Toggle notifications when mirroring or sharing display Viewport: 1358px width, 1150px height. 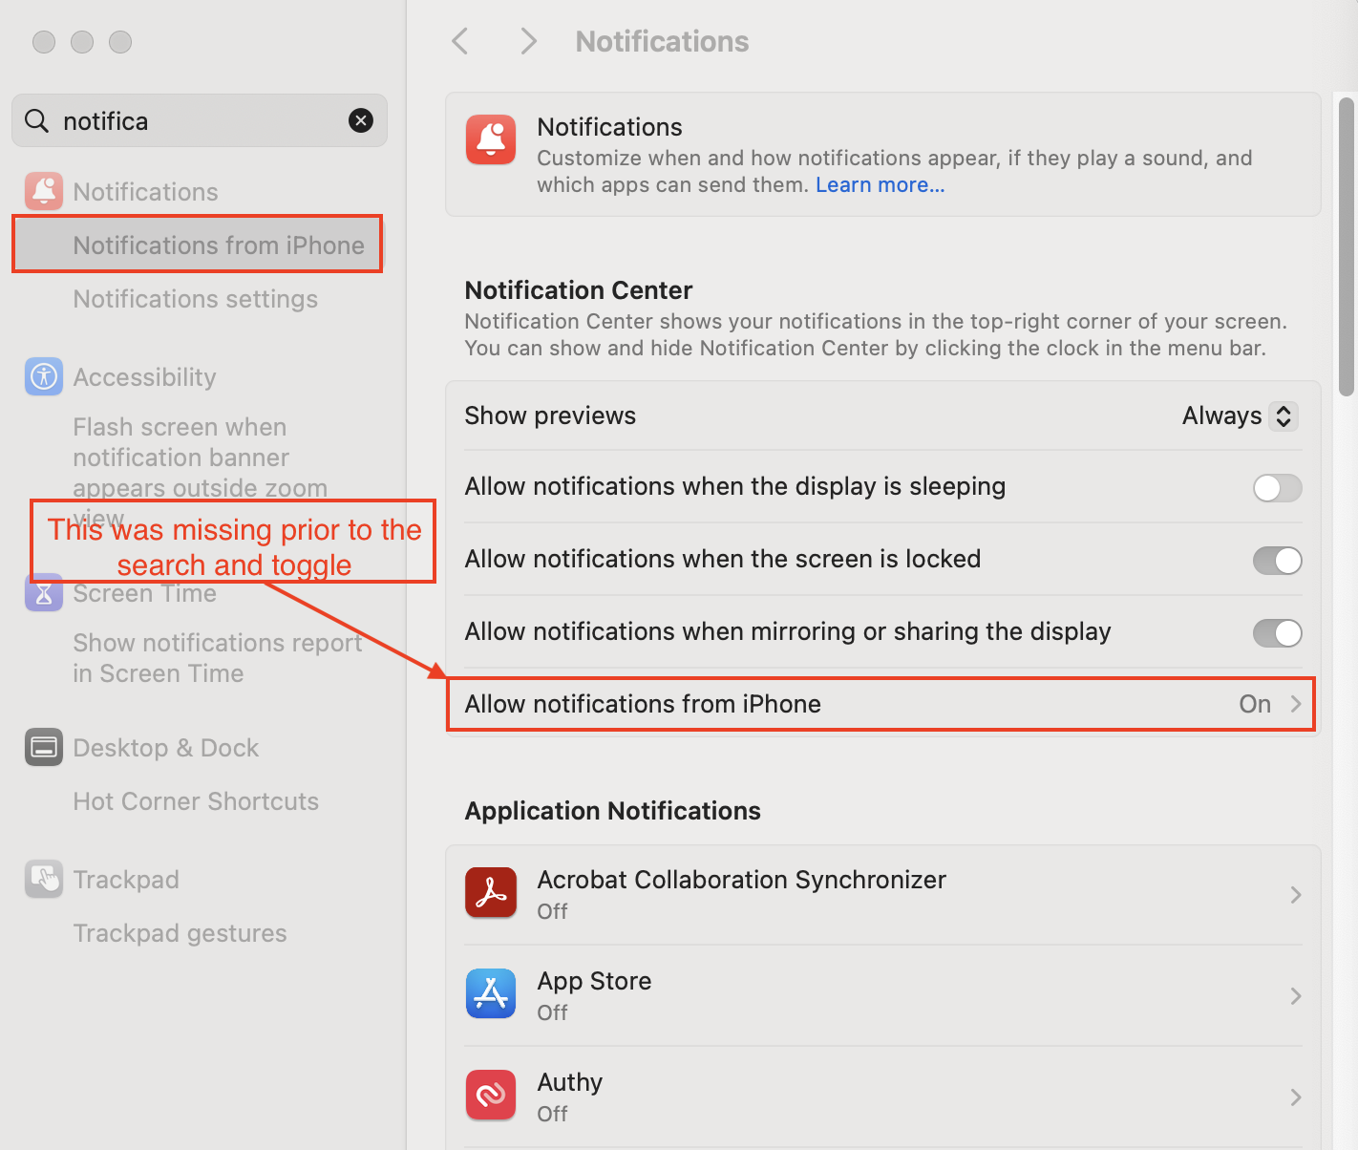point(1277,633)
